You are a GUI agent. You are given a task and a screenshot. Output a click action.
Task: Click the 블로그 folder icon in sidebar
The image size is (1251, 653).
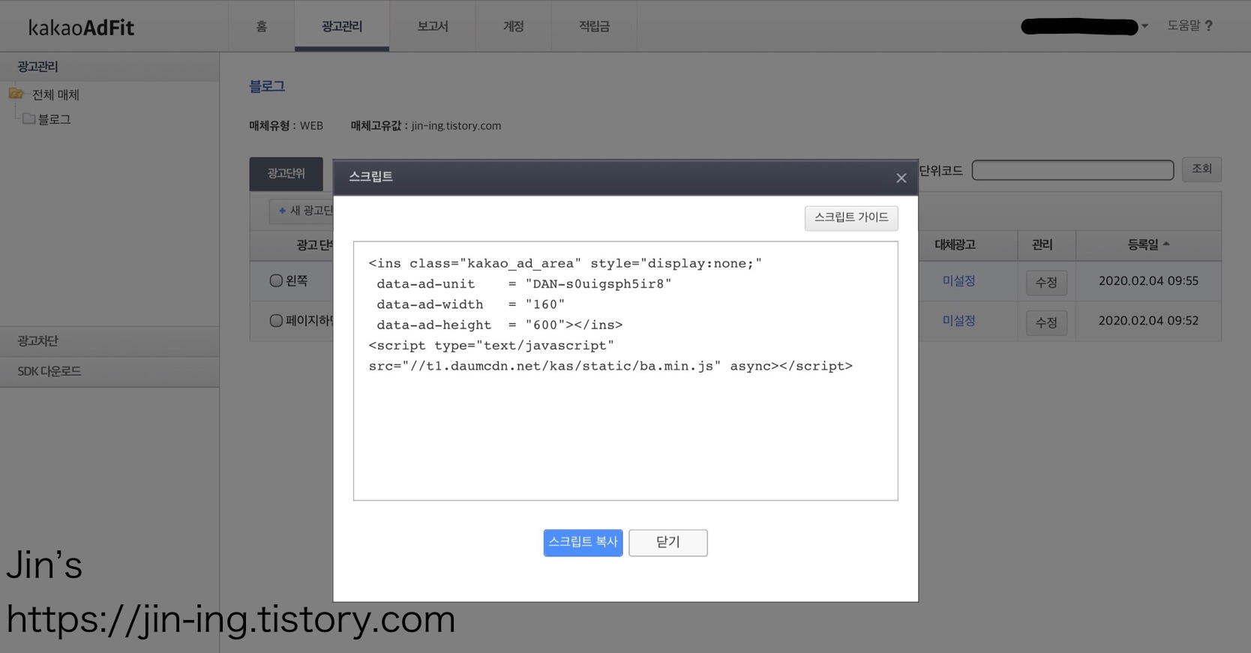pyautogui.click(x=28, y=118)
